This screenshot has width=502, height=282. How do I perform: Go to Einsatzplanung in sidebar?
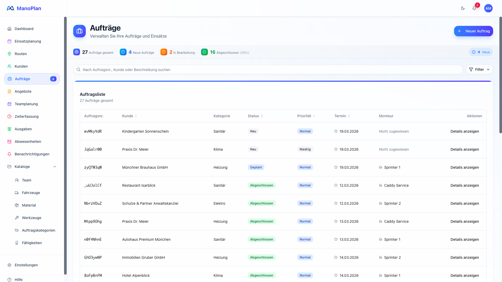click(28, 41)
